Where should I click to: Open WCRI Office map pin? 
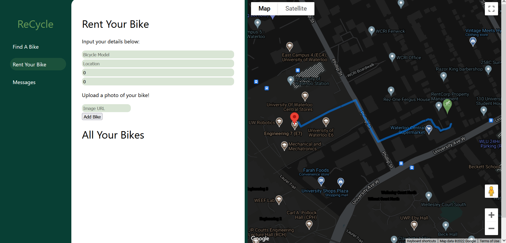(392, 57)
